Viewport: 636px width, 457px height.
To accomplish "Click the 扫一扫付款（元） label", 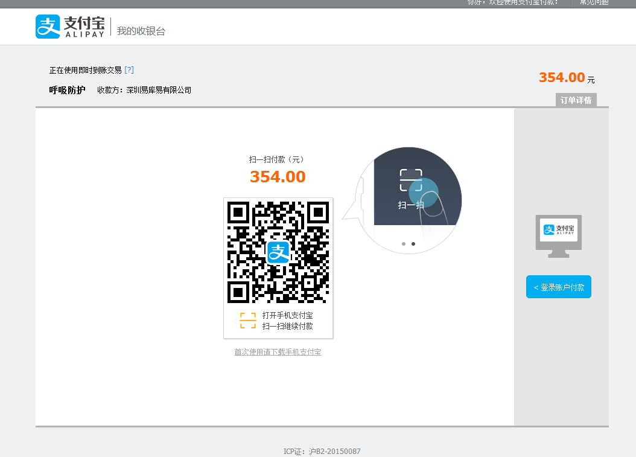I will click(278, 159).
